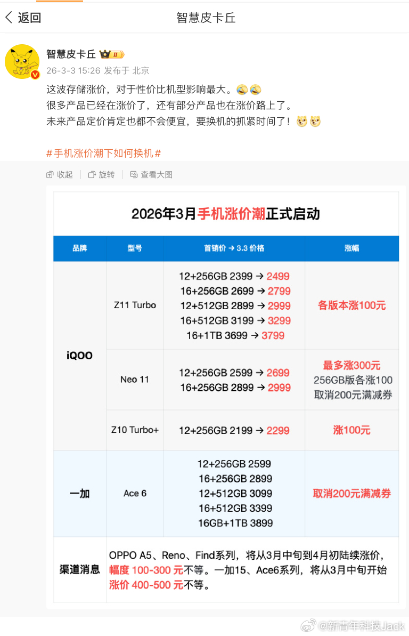Open the 智慧皮卡丘 Pikachu avatar
409x636 pixels.
22,62
